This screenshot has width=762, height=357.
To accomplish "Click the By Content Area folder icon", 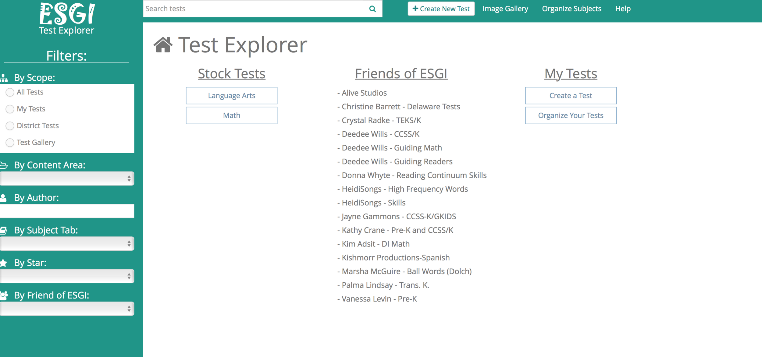I will point(4,165).
